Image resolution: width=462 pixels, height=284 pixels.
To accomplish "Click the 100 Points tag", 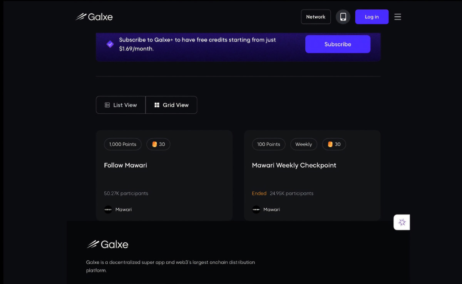I will (x=268, y=144).
